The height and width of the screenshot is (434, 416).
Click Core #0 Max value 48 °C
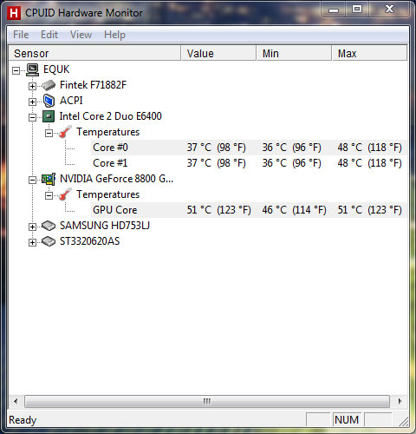[370, 148]
